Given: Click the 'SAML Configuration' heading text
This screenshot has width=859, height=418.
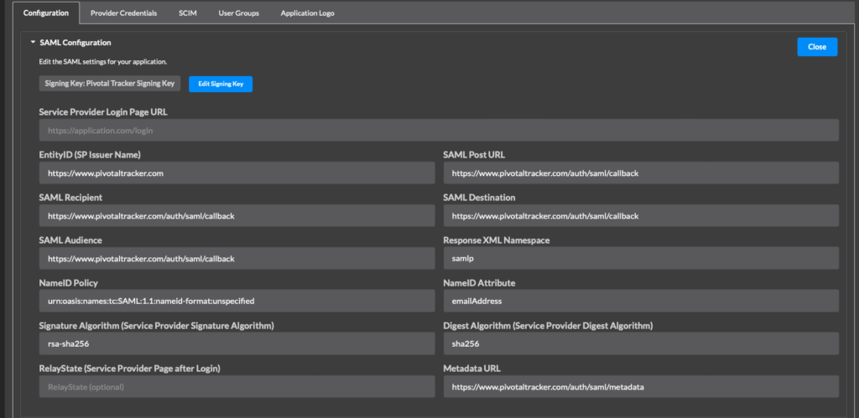Looking at the screenshot, I should [75, 42].
